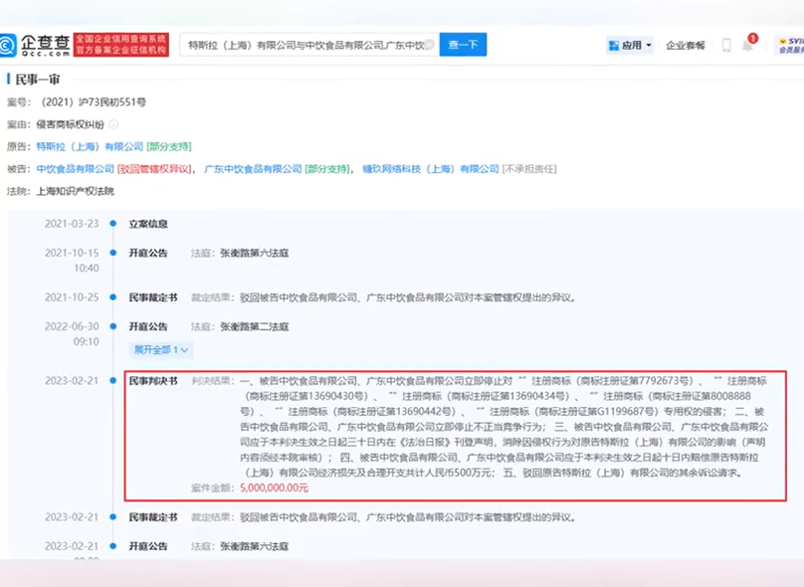Click the 2022-06-30 开庭公告 entry title
Viewport: 804px width, 587px height.
(x=148, y=326)
